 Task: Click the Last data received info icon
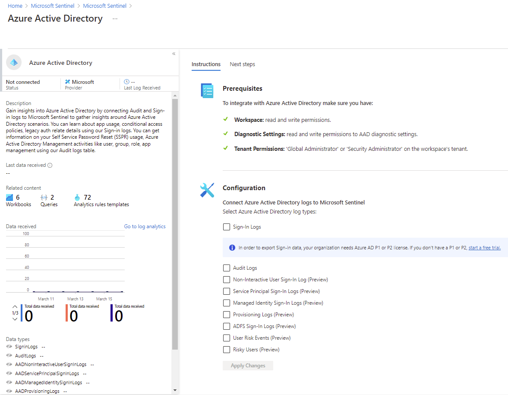point(50,165)
